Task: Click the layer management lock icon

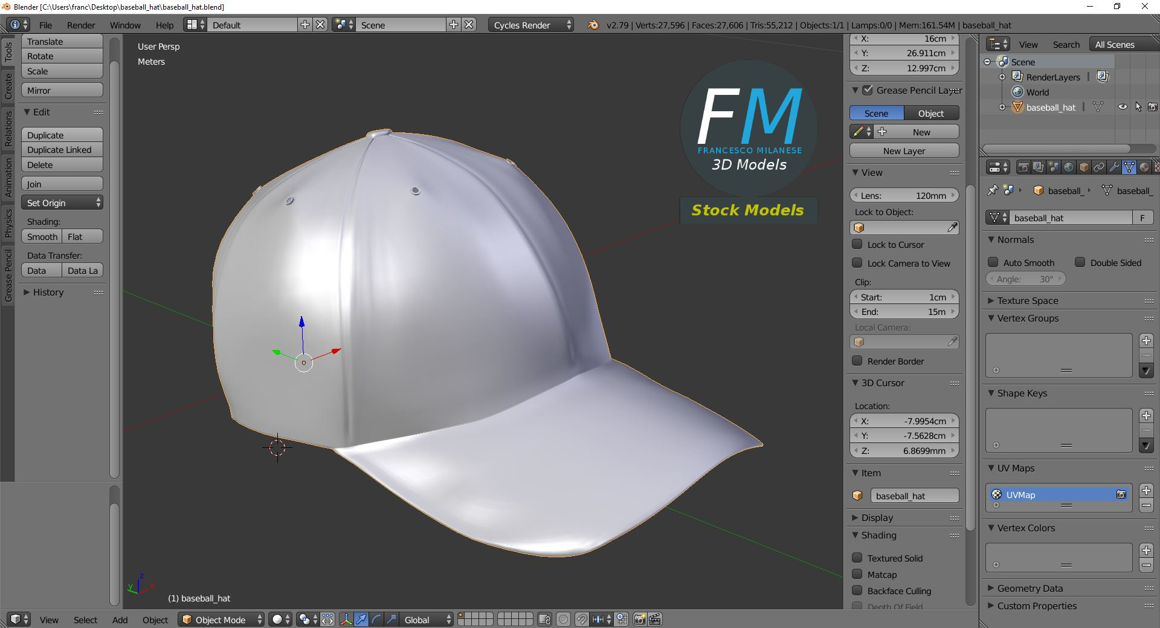Action: [x=544, y=620]
